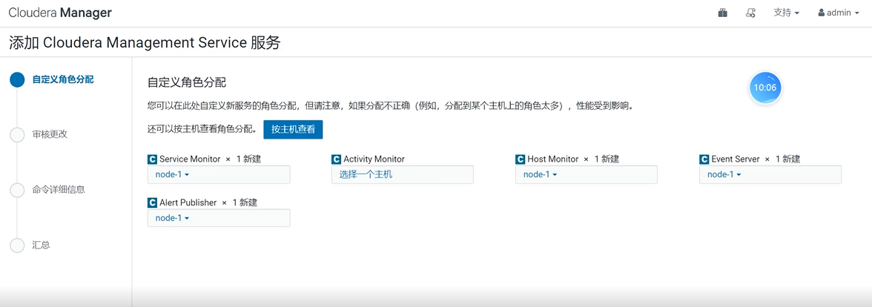This screenshot has height=307, width=872.
Task: Click the Alert Publisher C icon
Action: point(153,203)
